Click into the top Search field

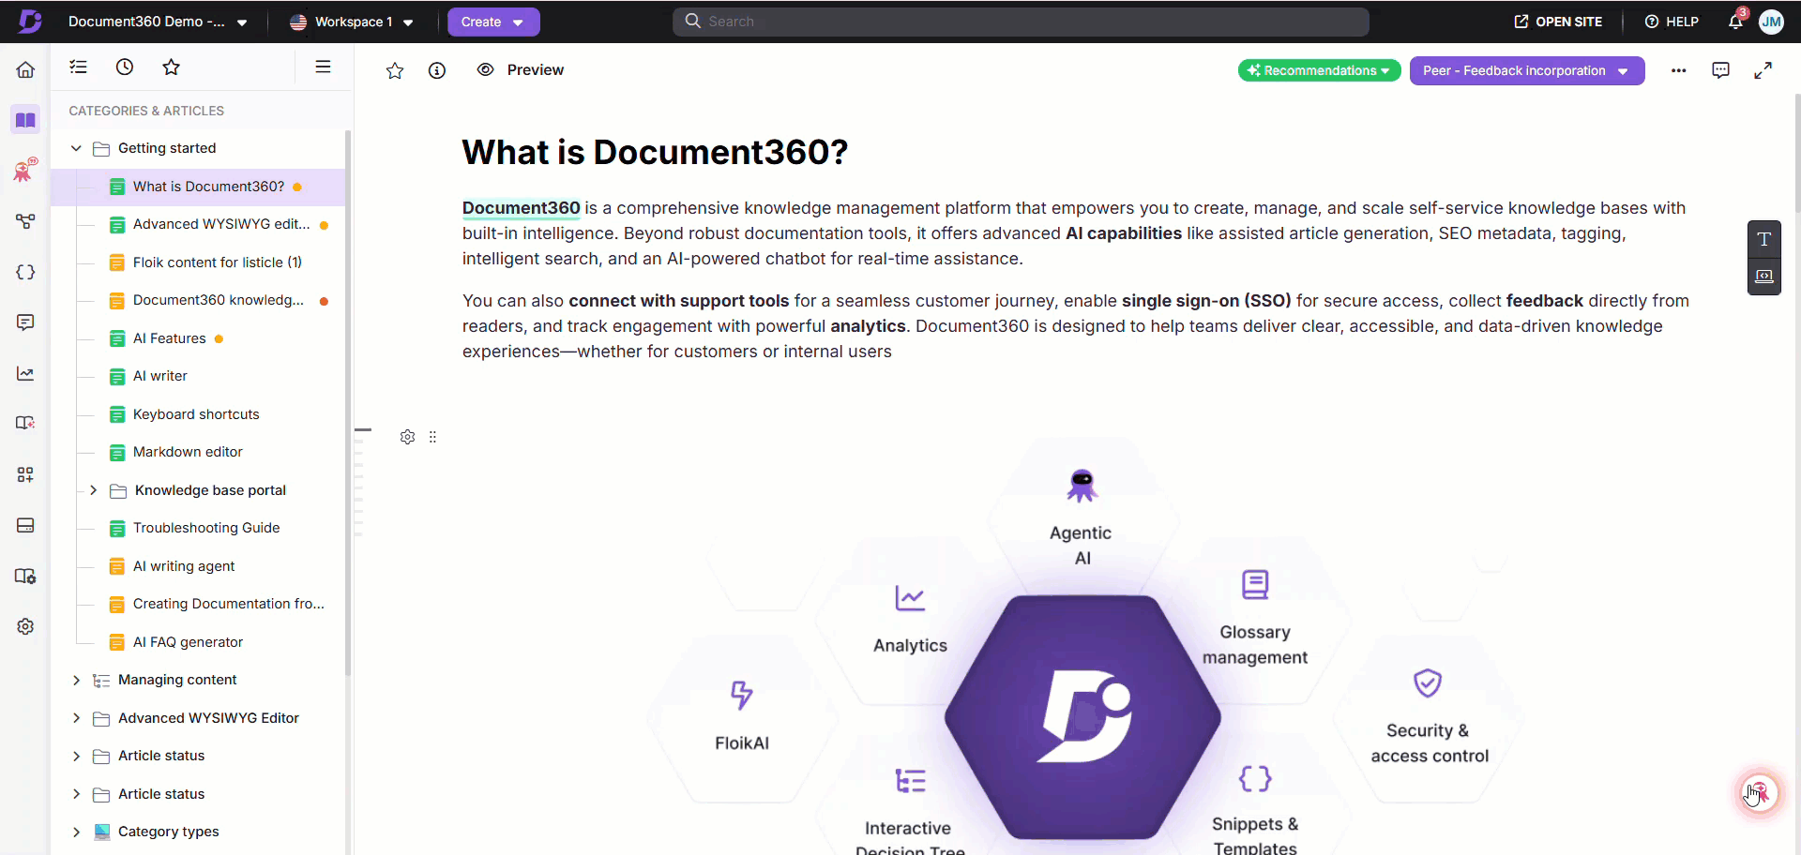[1021, 22]
